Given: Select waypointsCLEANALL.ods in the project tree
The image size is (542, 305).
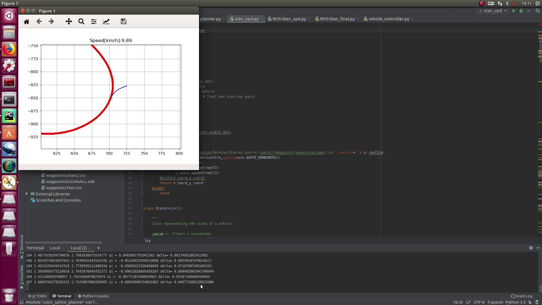Looking at the screenshot, I should [70, 181].
